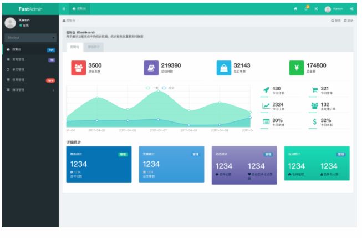The width and height of the screenshot is (362, 238).
Task: Select the second gray content tab
Action: [x=94, y=47]
